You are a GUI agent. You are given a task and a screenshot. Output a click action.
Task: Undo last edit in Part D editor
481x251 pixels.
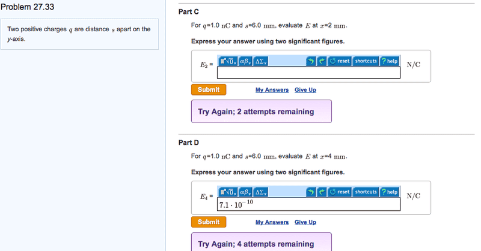pyautogui.click(x=311, y=192)
